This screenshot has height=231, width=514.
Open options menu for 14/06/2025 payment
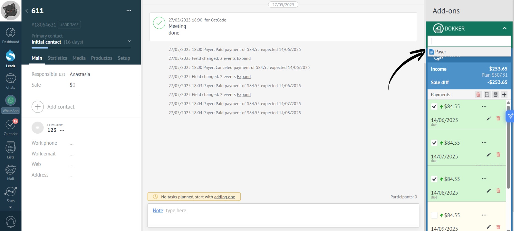tap(484, 106)
